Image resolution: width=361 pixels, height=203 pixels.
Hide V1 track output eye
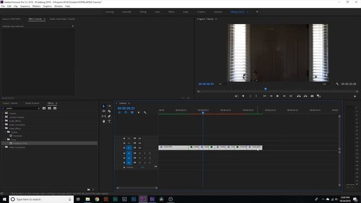tap(140, 148)
